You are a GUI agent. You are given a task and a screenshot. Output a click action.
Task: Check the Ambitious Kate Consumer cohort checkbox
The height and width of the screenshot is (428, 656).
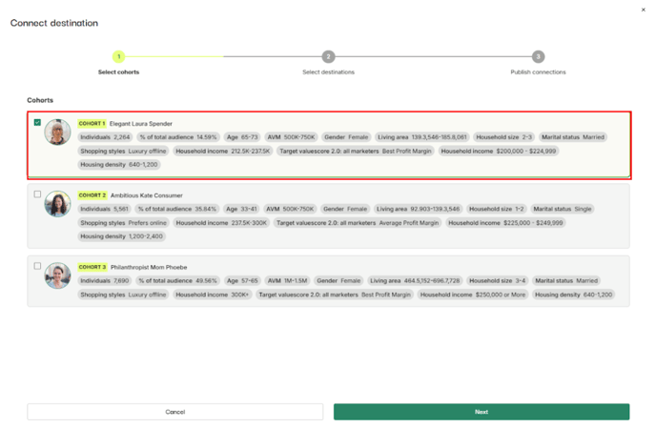pos(37,194)
